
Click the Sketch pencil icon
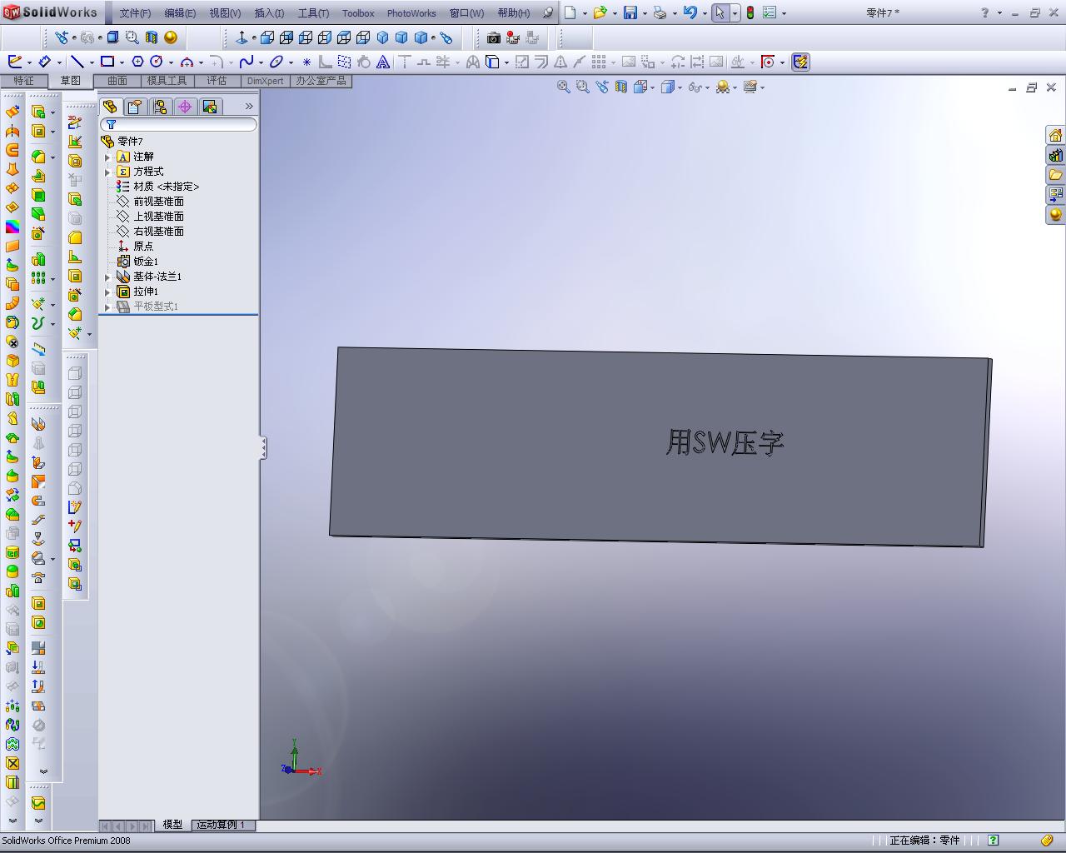click(14, 62)
